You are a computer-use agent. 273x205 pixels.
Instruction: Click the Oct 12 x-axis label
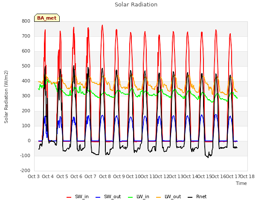(162, 176)
